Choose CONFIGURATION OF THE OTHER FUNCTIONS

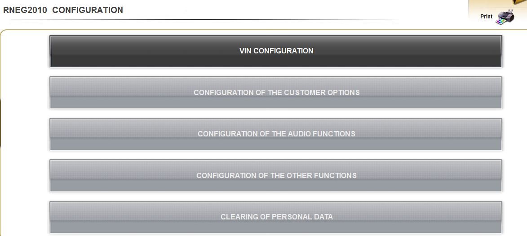tap(276, 175)
